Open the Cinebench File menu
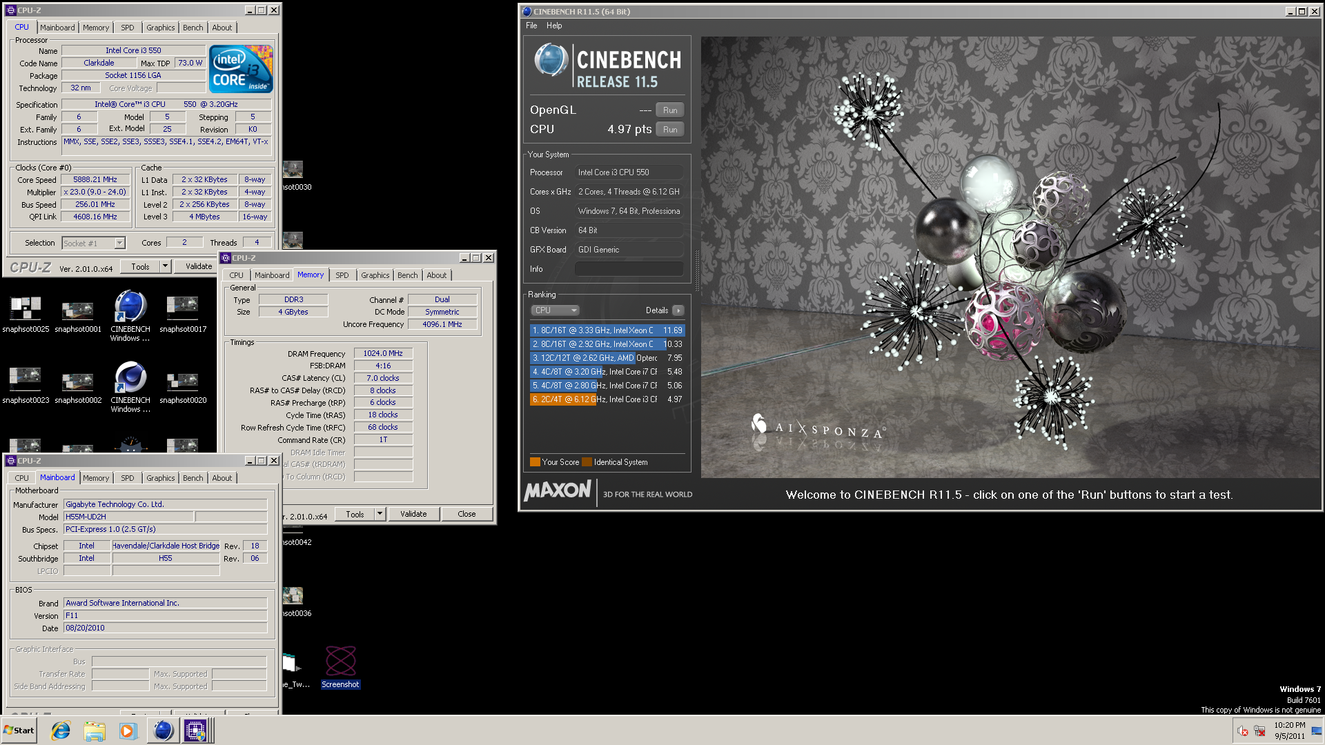 click(531, 26)
